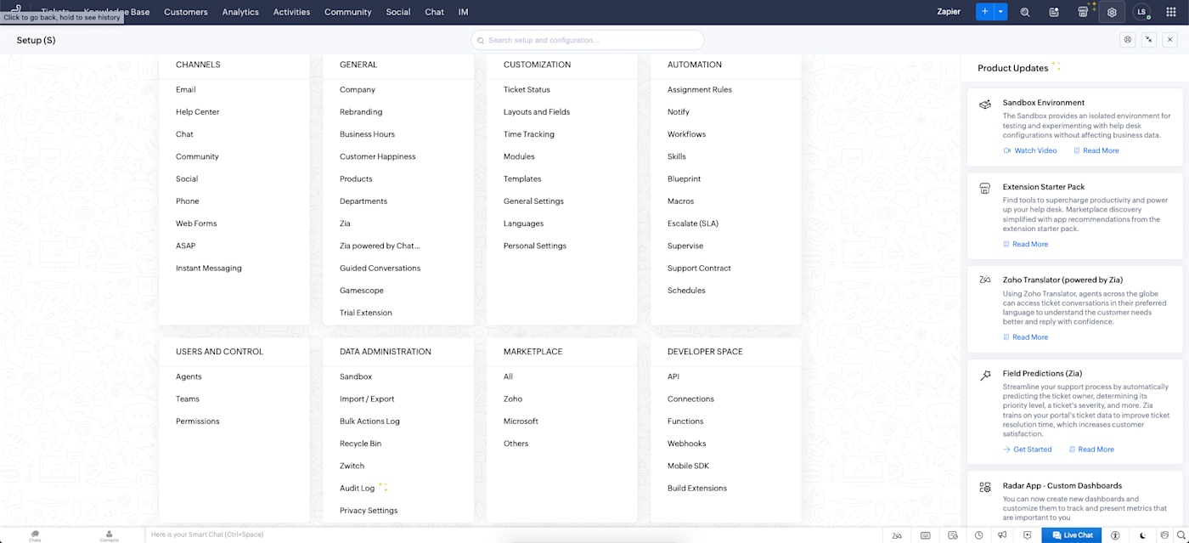Open Instant Messaging channel settings
This screenshot has width=1189, height=543.
(x=209, y=268)
